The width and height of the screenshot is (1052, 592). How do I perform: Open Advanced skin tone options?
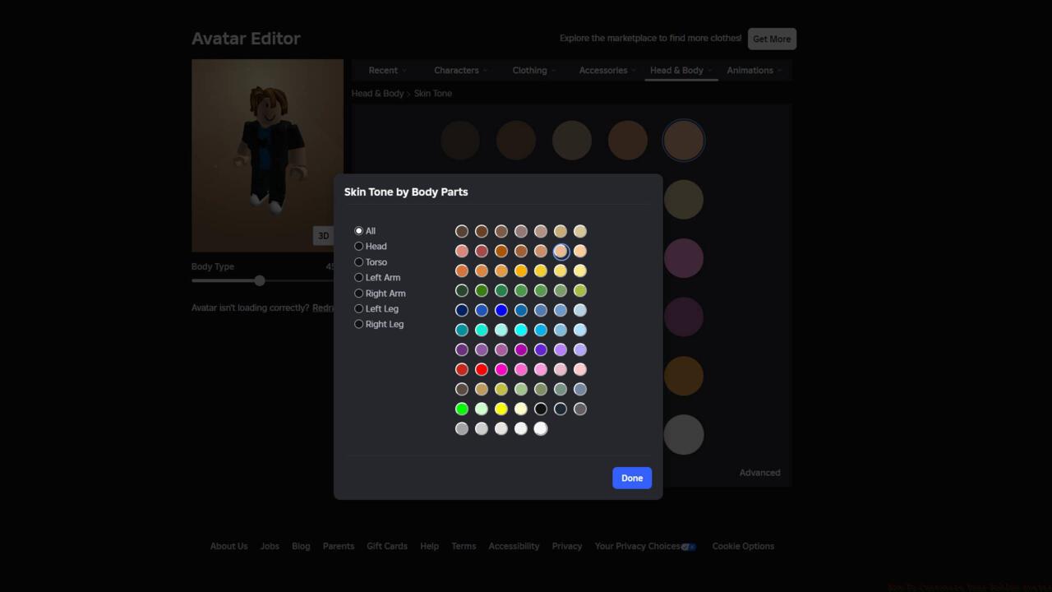click(759, 472)
